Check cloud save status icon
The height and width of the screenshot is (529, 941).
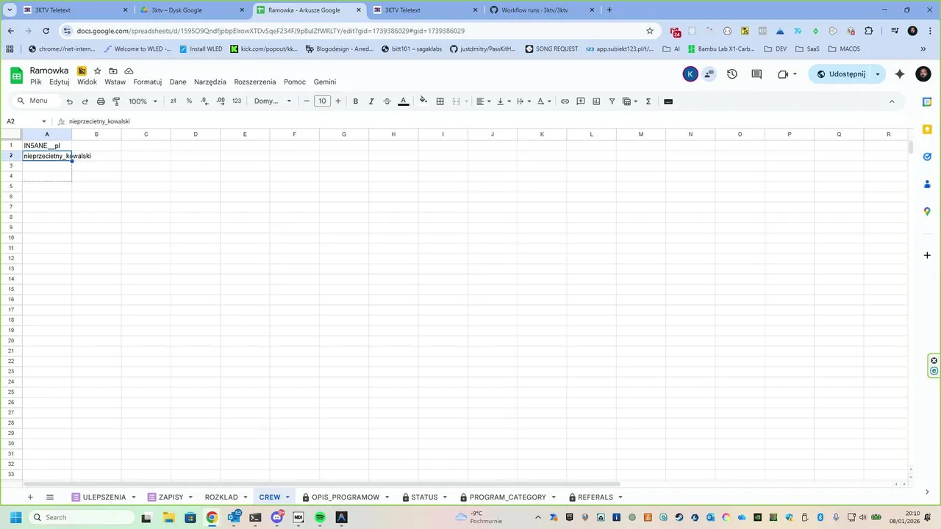click(x=129, y=71)
